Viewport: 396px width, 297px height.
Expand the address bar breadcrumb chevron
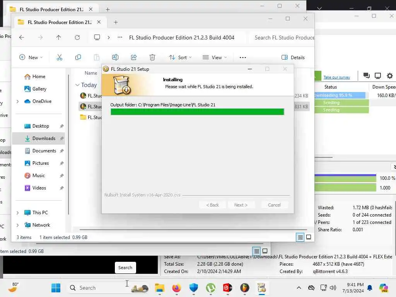109,38
